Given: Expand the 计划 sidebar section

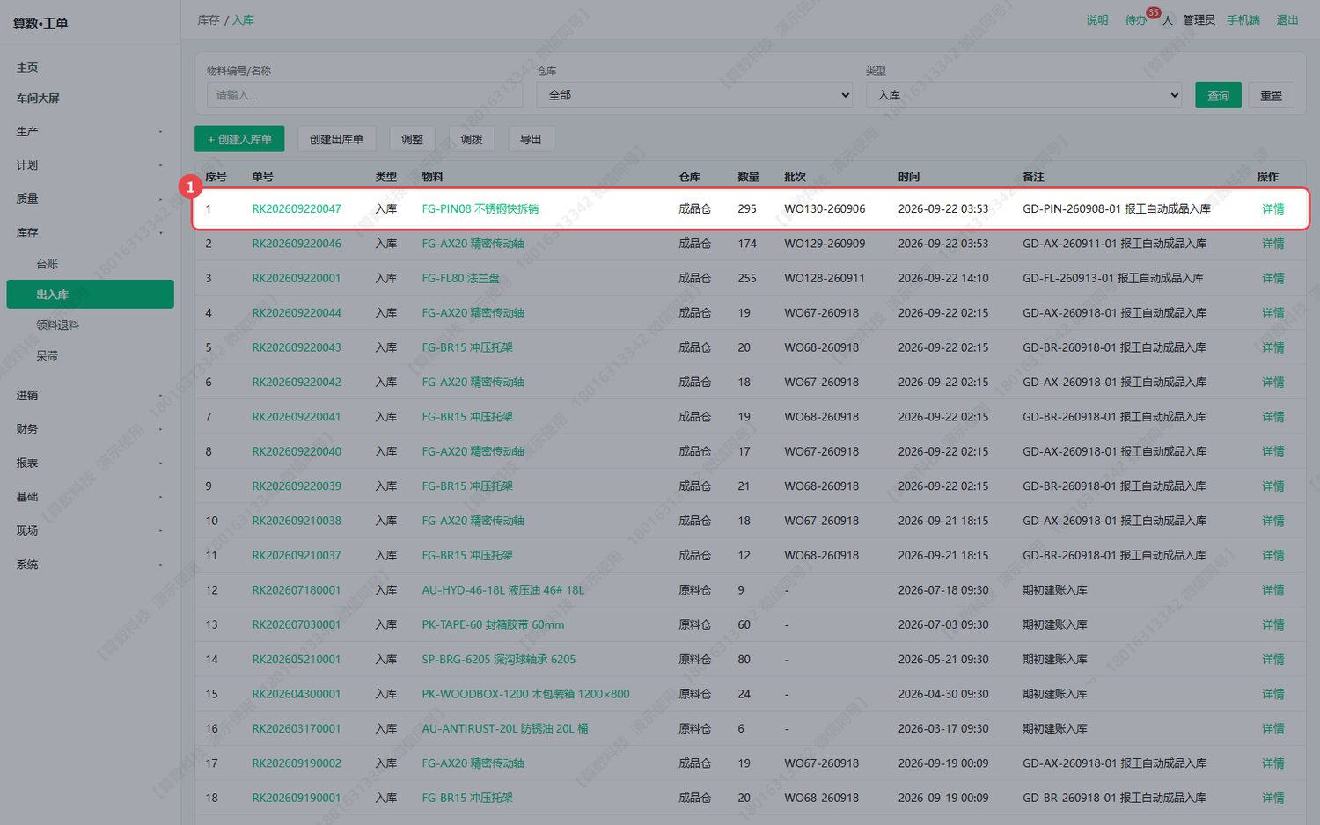Looking at the screenshot, I should pos(90,165).
